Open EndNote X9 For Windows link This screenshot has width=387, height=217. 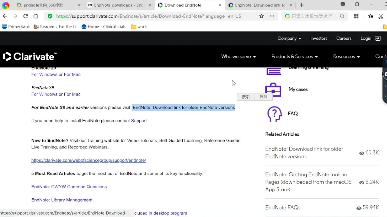pos(44,94)
